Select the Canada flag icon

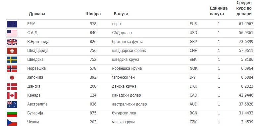(12, 96)
